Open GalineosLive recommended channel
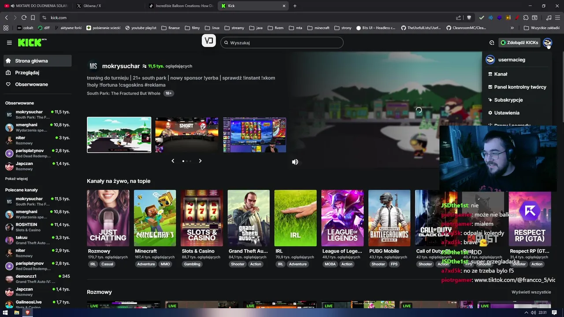The image size is (564, 317). (37, 304)
